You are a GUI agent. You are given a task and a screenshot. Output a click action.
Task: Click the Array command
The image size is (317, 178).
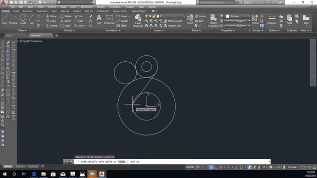pyautogui.click(x=79, y=26)
